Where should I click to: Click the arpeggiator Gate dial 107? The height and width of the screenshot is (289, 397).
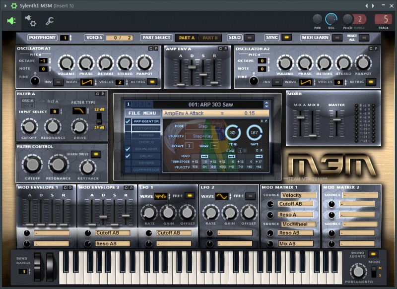(x=254, y=133)
